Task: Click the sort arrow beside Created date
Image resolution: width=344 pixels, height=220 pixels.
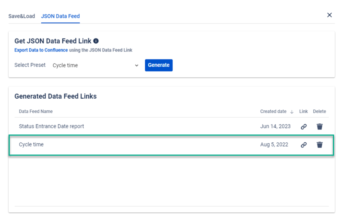Action: (x=292, y=111)
